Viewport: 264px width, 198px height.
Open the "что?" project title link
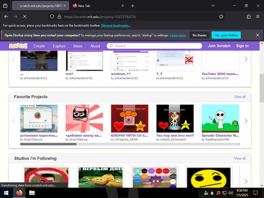[x=69, y=74]
